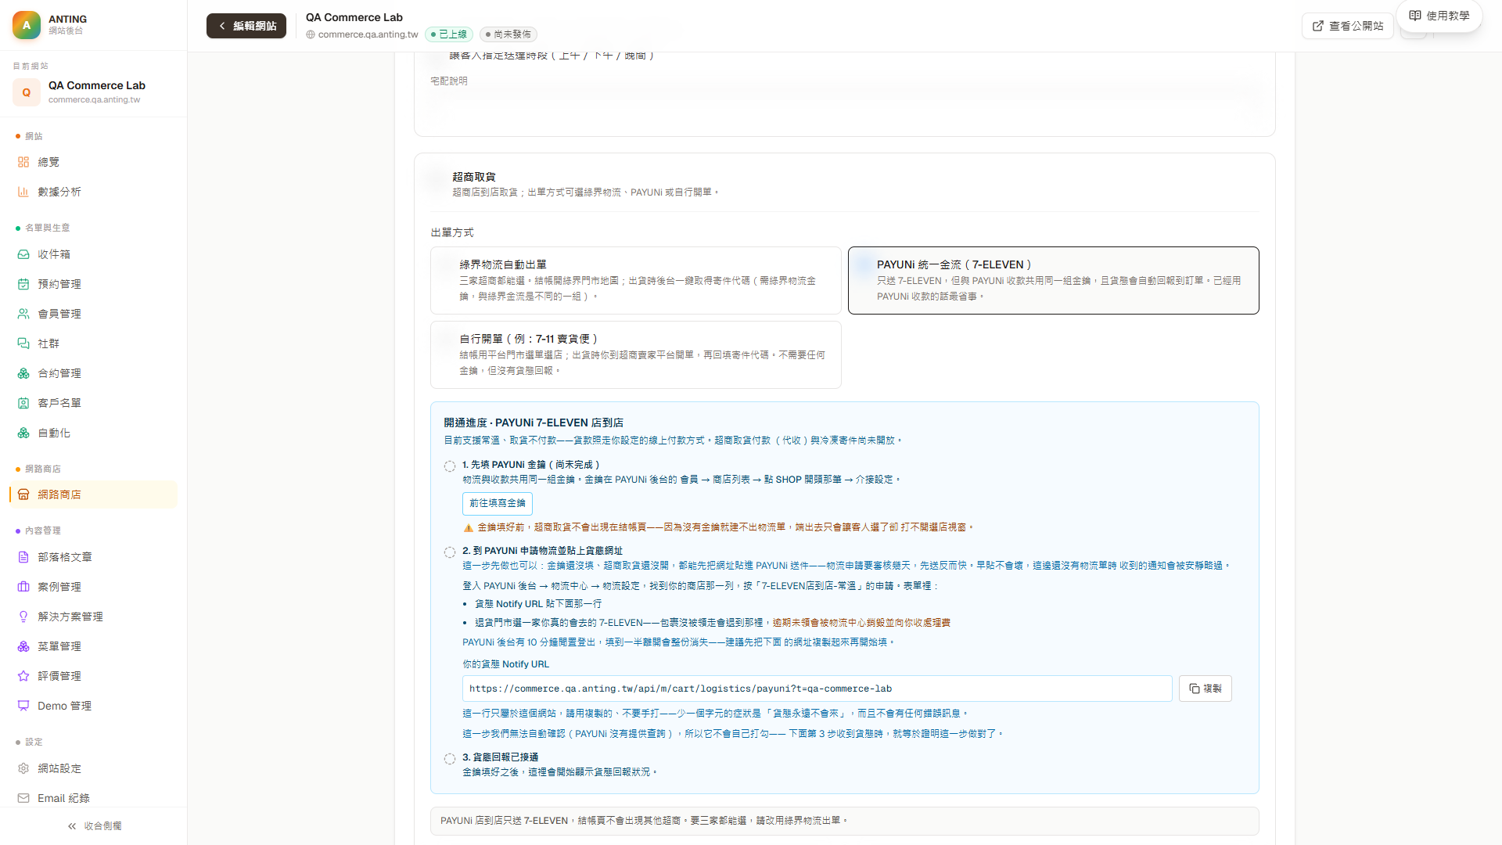Click the 開通進度 · PAYUNi 7-ELEVEN 店到店 heading
The height and width of the screenshot is (845, 1502).
tap(534, 422)
